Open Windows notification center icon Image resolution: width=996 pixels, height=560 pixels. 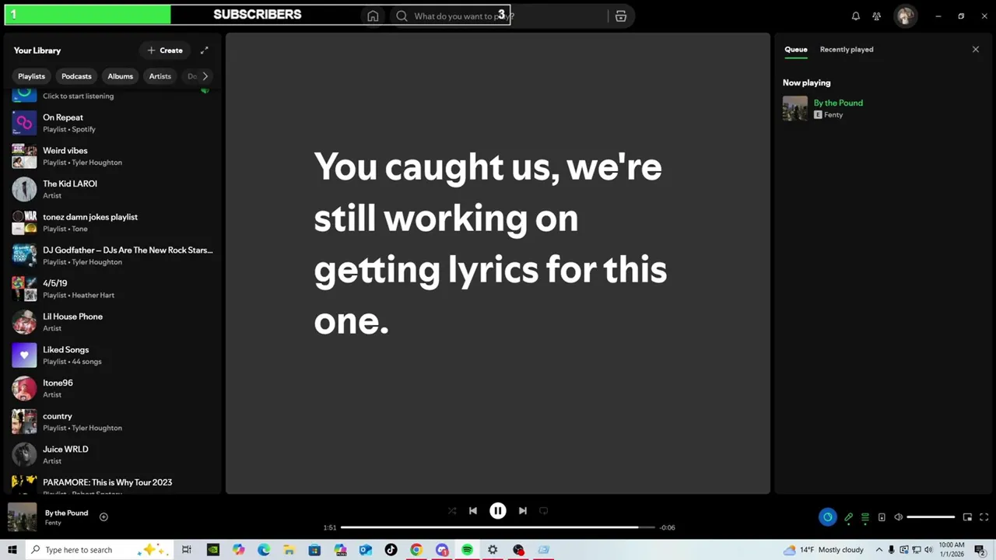(980, 550)
